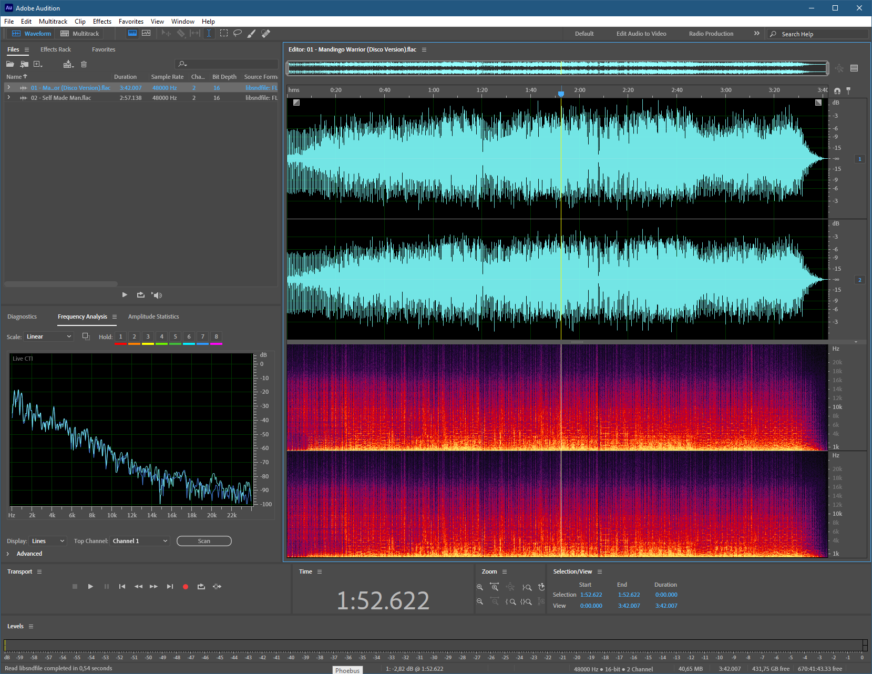The image size is (872, 674).
Task: Click Zoom Out (Amplitude) magnifier icon
Action: pyautogui.click(x=479, y=601)
